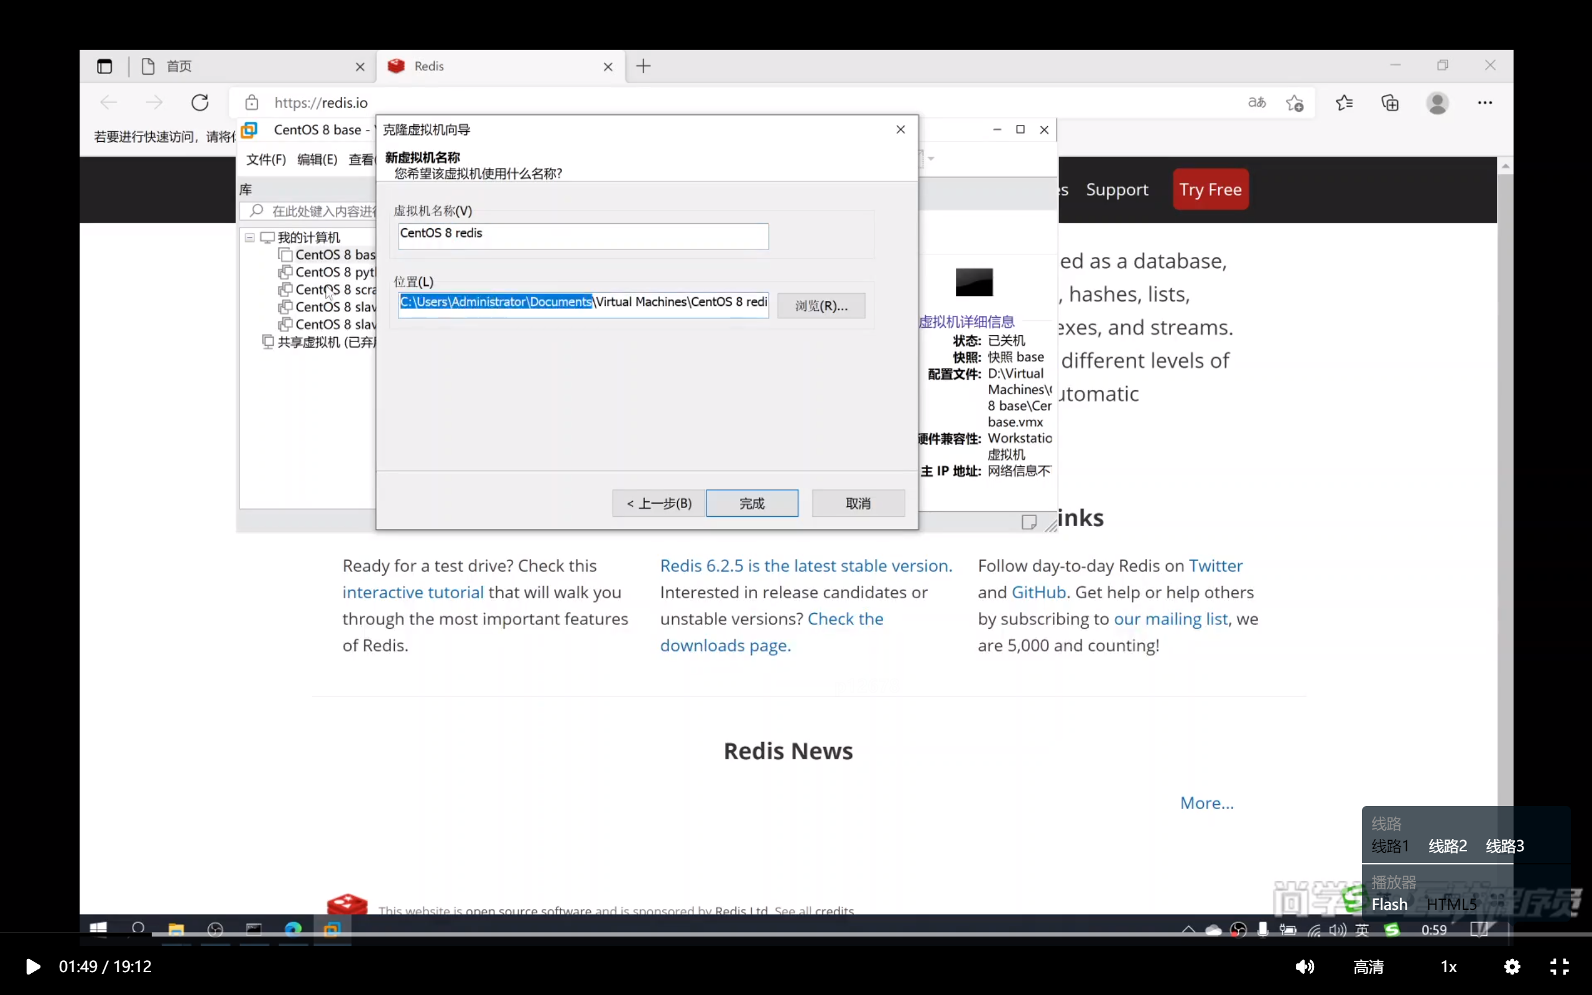This screenshot has height=995, width=1592.
Task: Mute the video player volume
Action: point(1305,966)
